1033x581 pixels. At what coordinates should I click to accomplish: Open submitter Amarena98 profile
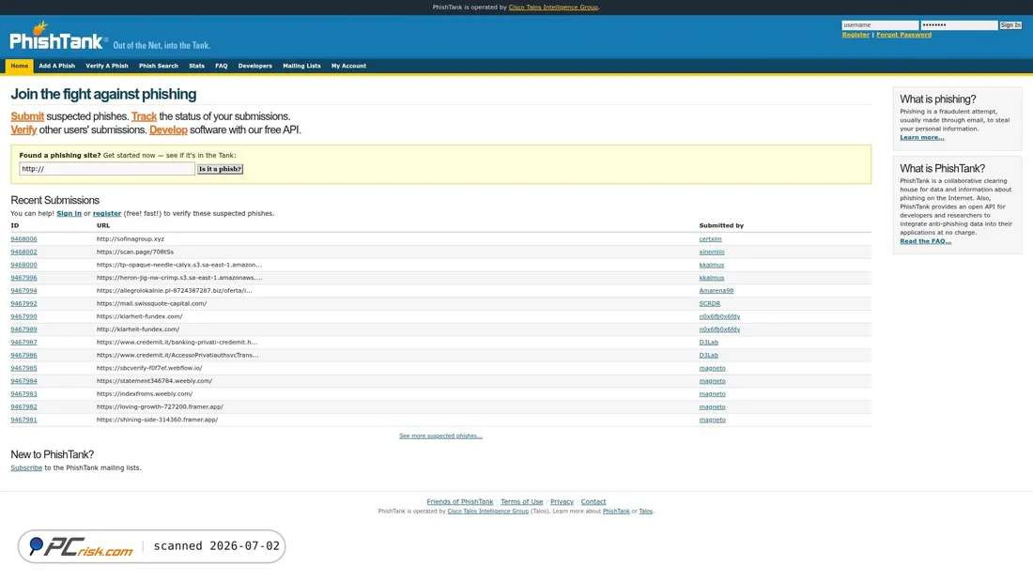[x=717, y=291]
